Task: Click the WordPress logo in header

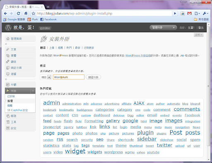Action: 8,28
